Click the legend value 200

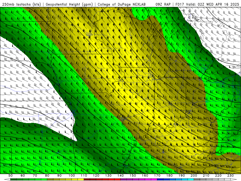[194, 176]
